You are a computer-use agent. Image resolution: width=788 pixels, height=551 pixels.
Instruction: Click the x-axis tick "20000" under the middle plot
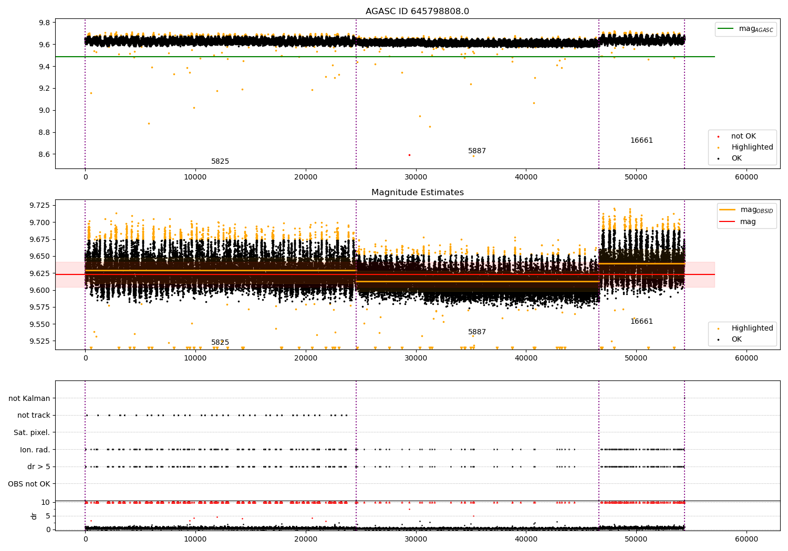[x=306, y=358]
